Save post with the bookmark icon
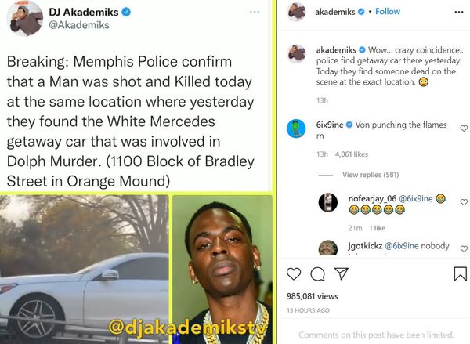This screenshot has height=344, width=470. (x=461, y=273)
